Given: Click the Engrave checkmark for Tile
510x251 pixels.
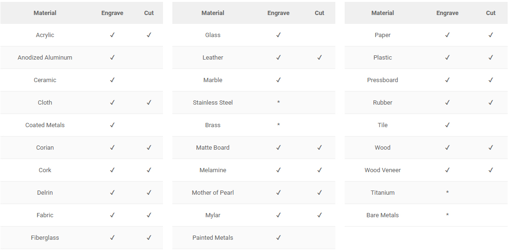Looking at the screenshot, I should coord(447,125).
